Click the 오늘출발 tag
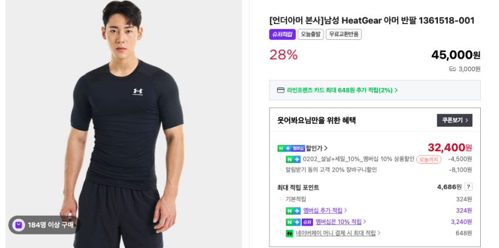This screenshot has height=248, width=499. pos(311,35)
